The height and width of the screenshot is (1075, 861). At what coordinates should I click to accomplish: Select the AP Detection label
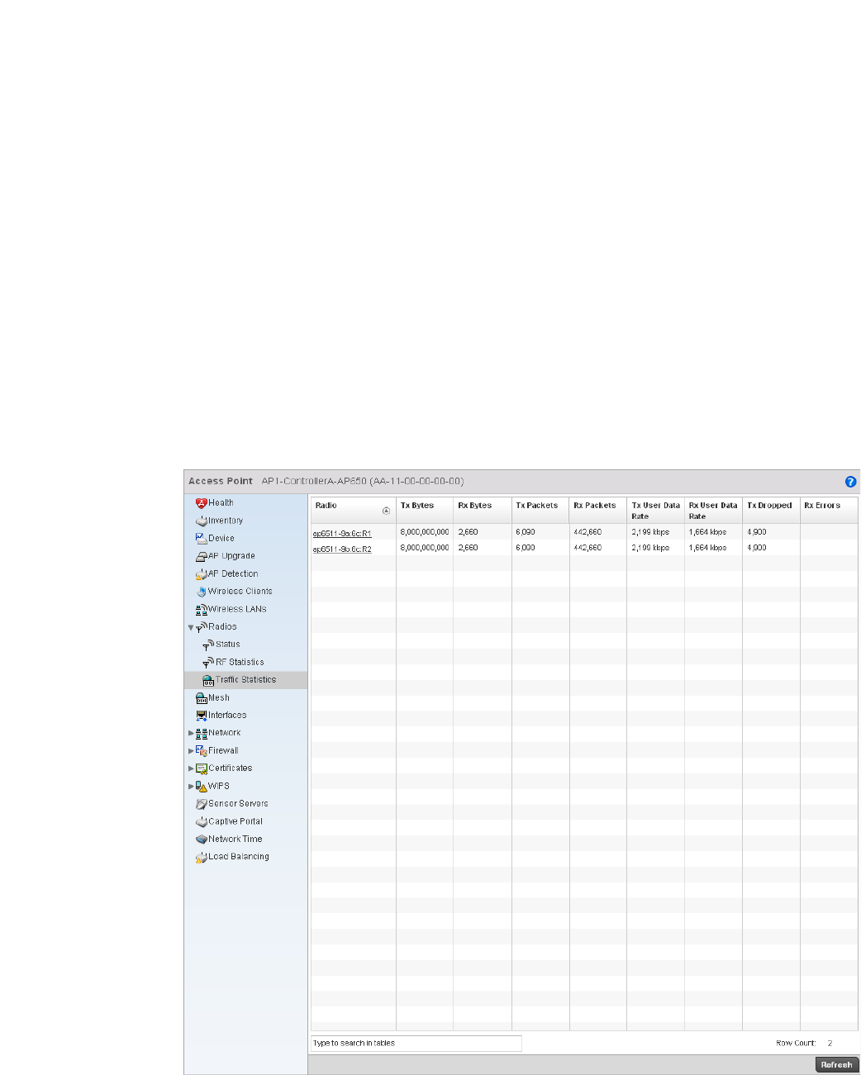(233, 574)
